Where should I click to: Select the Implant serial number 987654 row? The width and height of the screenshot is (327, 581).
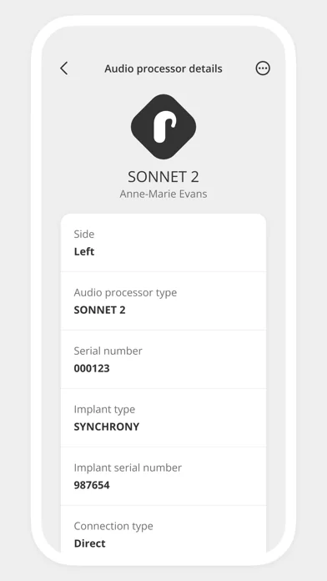pyautogui.click(x=163, y=476)
